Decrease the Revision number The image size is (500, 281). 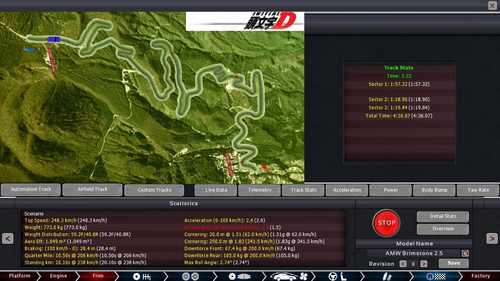pyautogui.click(x=403, y=264)
